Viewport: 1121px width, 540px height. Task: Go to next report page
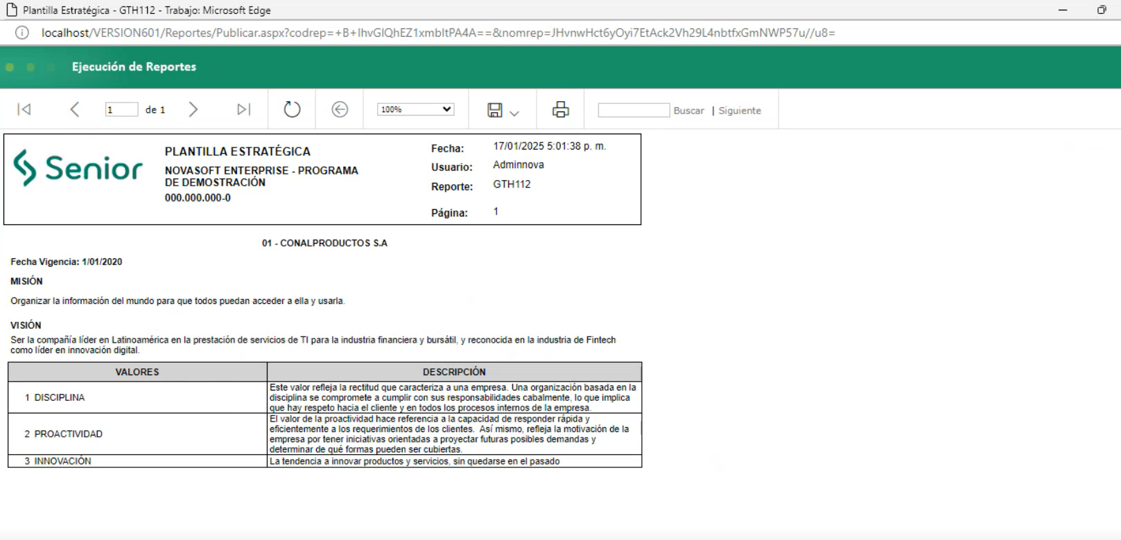point(193,109)
